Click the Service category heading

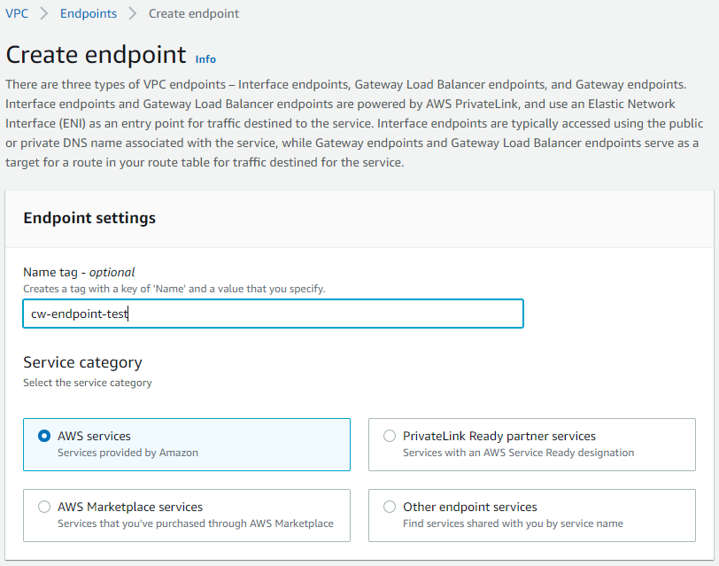point(82,362)
